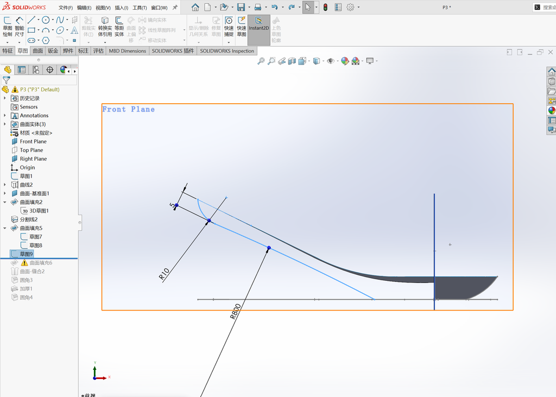
Task: Click the Sketch (草图绘制) button
Action: click(x=8, y=27)
